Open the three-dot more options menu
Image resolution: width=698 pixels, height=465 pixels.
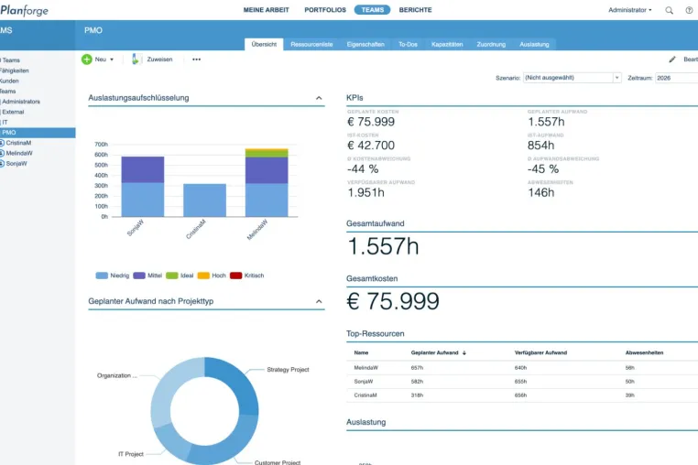tap(196, 59)
